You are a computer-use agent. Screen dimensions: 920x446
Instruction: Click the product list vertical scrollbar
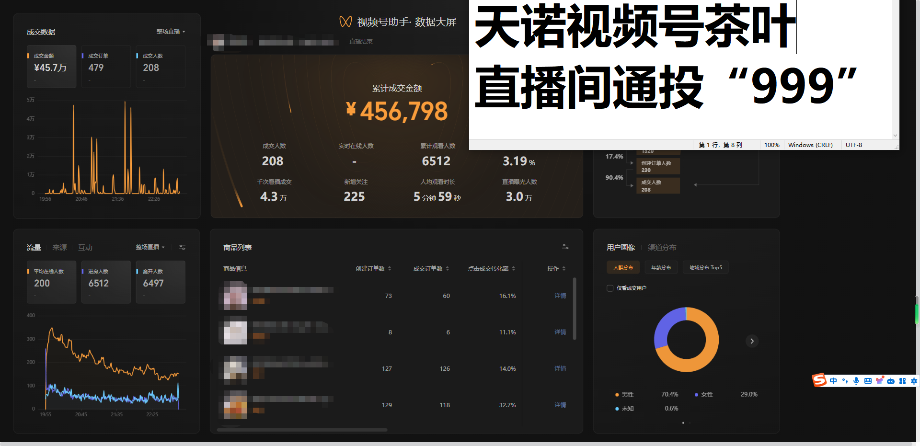click(x=575, y=309)
